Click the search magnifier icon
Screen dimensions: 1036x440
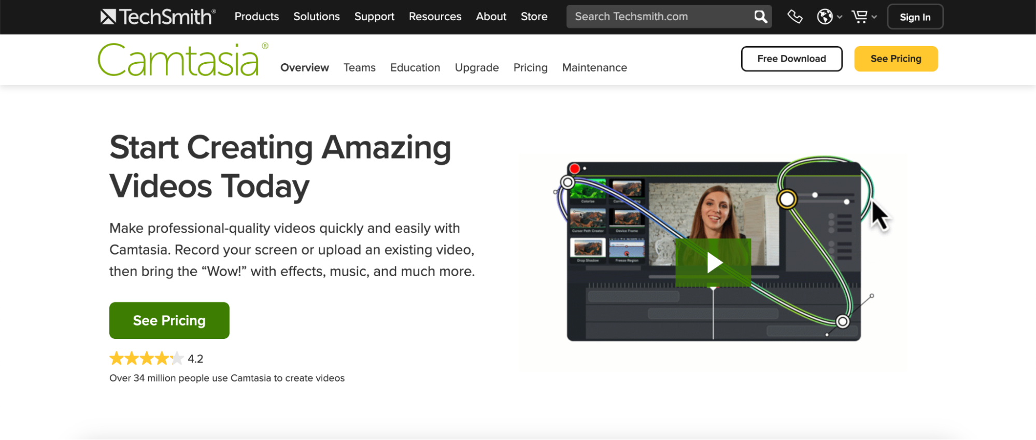pos(760,17)
